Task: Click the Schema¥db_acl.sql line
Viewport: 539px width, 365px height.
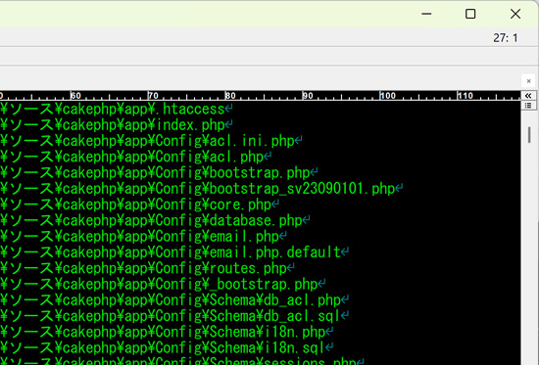Action: (174, 315)
